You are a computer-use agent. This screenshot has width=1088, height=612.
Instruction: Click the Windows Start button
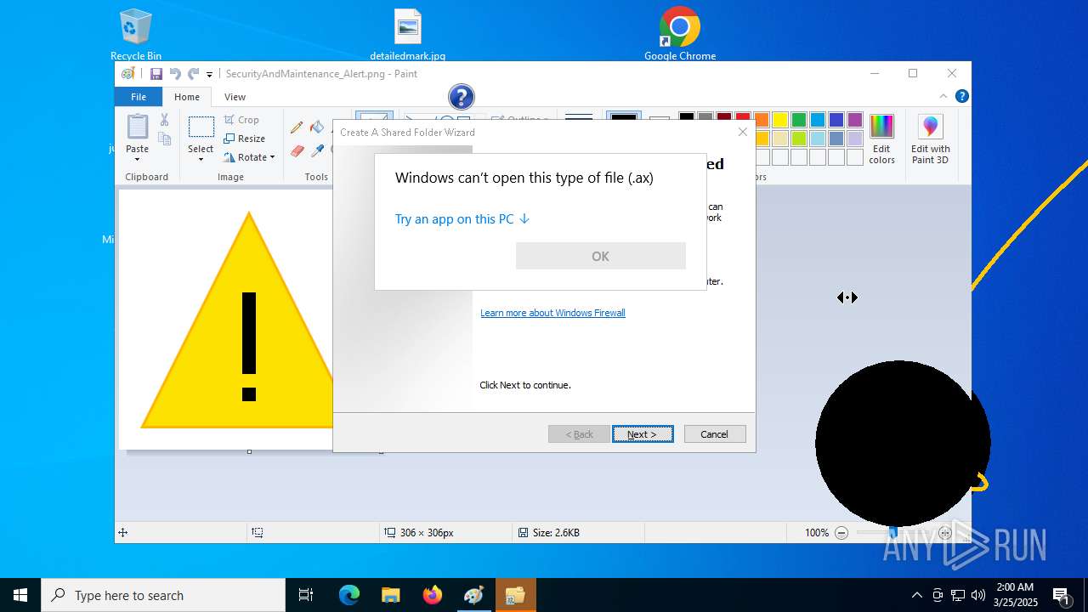(x=20, y=595)
